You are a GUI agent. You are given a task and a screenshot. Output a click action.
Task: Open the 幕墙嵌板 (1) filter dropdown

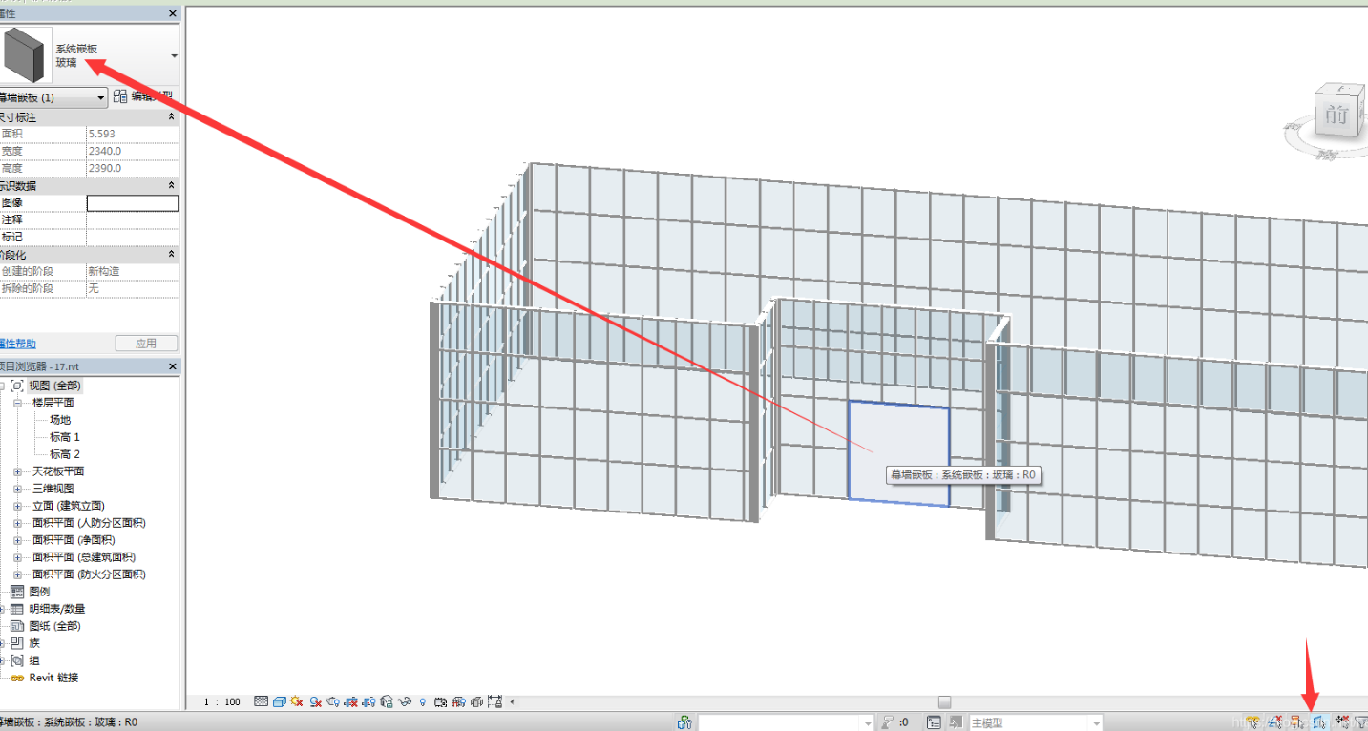coord(101,97)
